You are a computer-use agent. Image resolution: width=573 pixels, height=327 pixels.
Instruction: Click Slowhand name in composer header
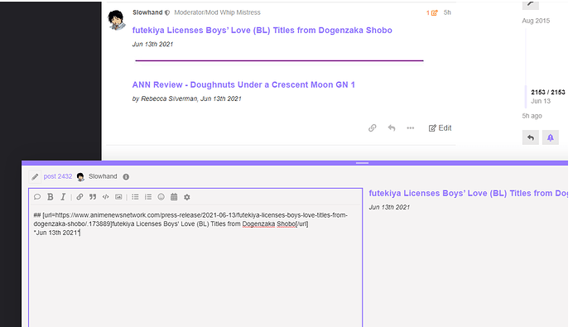click(103, 176)
